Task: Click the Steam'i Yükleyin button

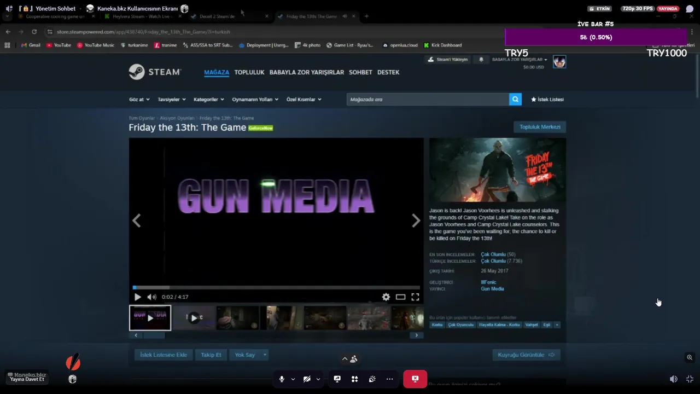Action: (x=448, y=59)
